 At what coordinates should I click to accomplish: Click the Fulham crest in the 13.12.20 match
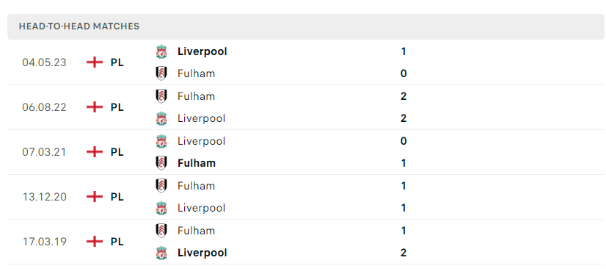[161, 186]
